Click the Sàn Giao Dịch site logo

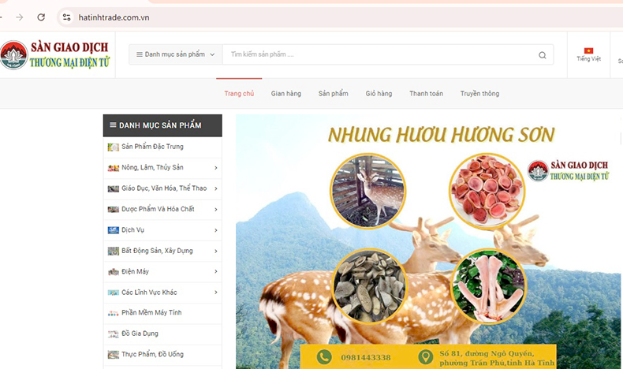pos(54,54)
